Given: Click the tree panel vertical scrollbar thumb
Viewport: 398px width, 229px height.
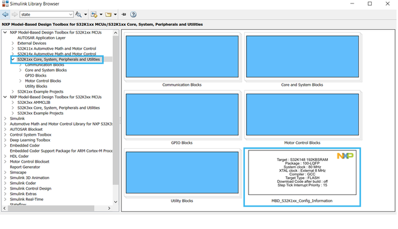Looking at the screenshot, I should [115, 110].
